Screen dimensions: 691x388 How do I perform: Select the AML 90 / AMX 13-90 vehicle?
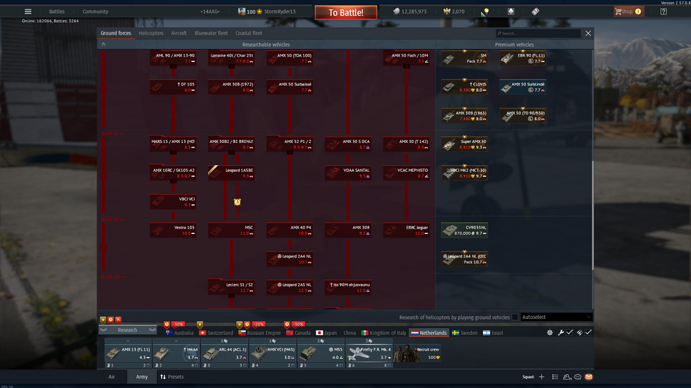[x=173, y=58]
